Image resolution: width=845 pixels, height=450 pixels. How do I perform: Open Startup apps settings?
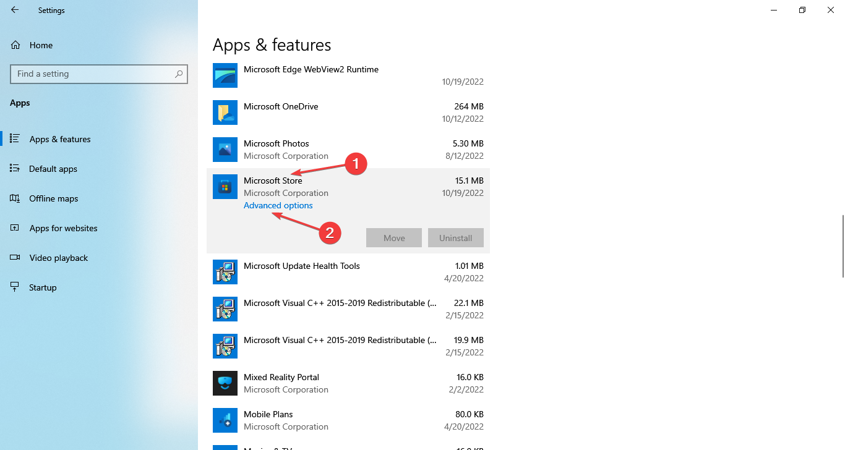(43, 287)
